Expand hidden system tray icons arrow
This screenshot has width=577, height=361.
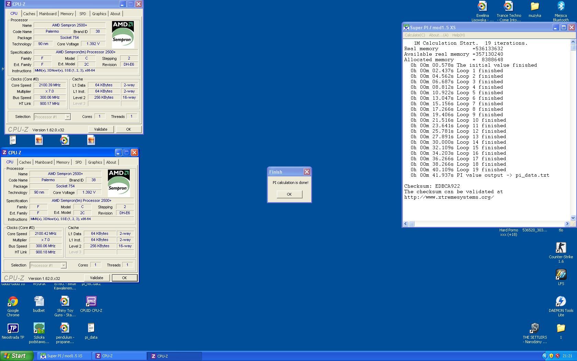545,356
